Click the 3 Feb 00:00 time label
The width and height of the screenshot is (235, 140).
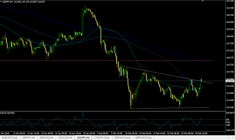tap(103, 133)
